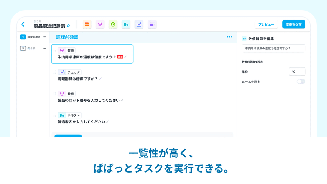Click the チェック type badge icon

tap(62, 72)
